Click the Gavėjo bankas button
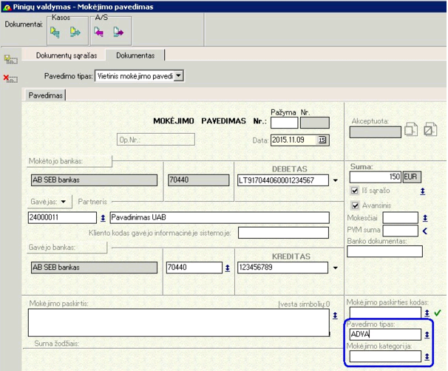This screenshot has height=371, width=448. click(x=67, y=248)
